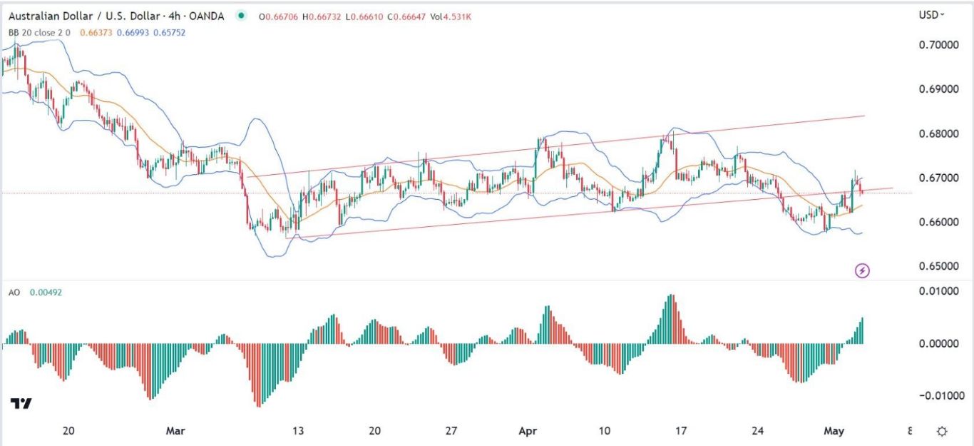The image size is (974, 446).
Task: Open chart settings gear icon
Action: (x=942, y=431)
